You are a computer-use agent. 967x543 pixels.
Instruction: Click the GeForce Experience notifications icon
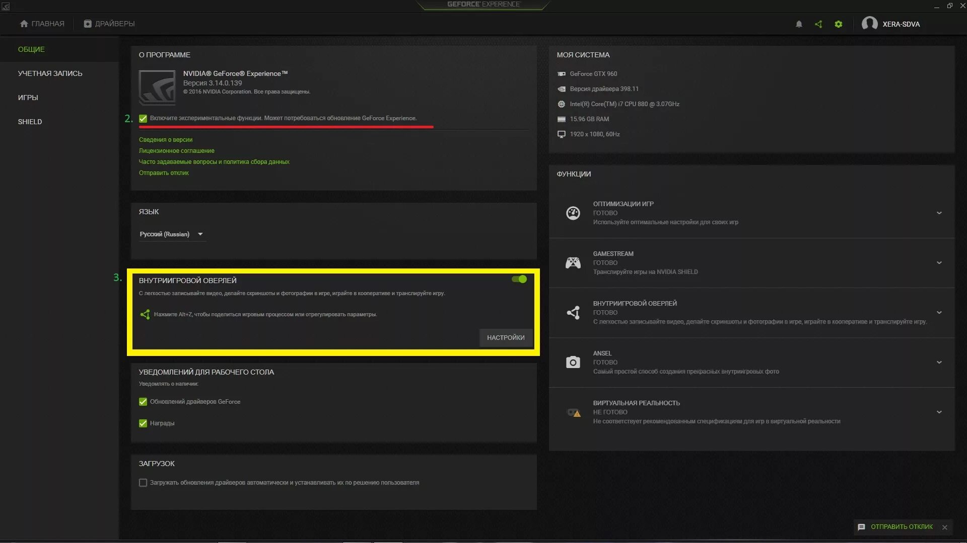[798, 24]
